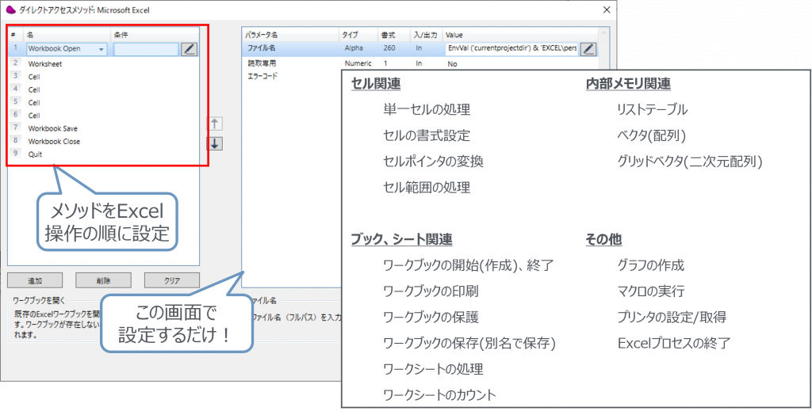The height and width of the screenshot is (411, 812).
Task: Select the Workbook Close method row
Action: tap(53, 141)
